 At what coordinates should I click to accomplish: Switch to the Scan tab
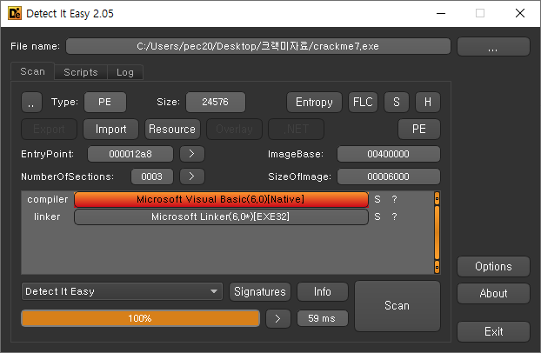[x=32, y=71]
